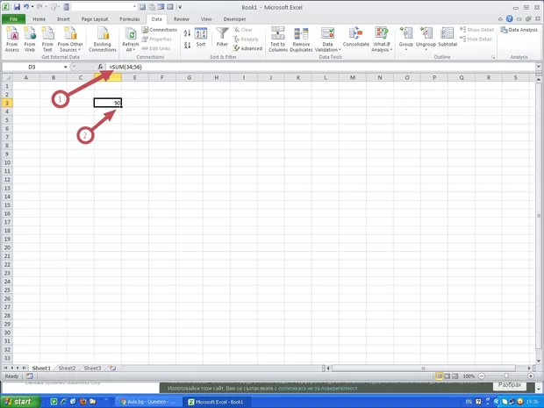Click zoom slider handle
The height and width of the screenshot is (408, 544).
[x=506, y=376]
